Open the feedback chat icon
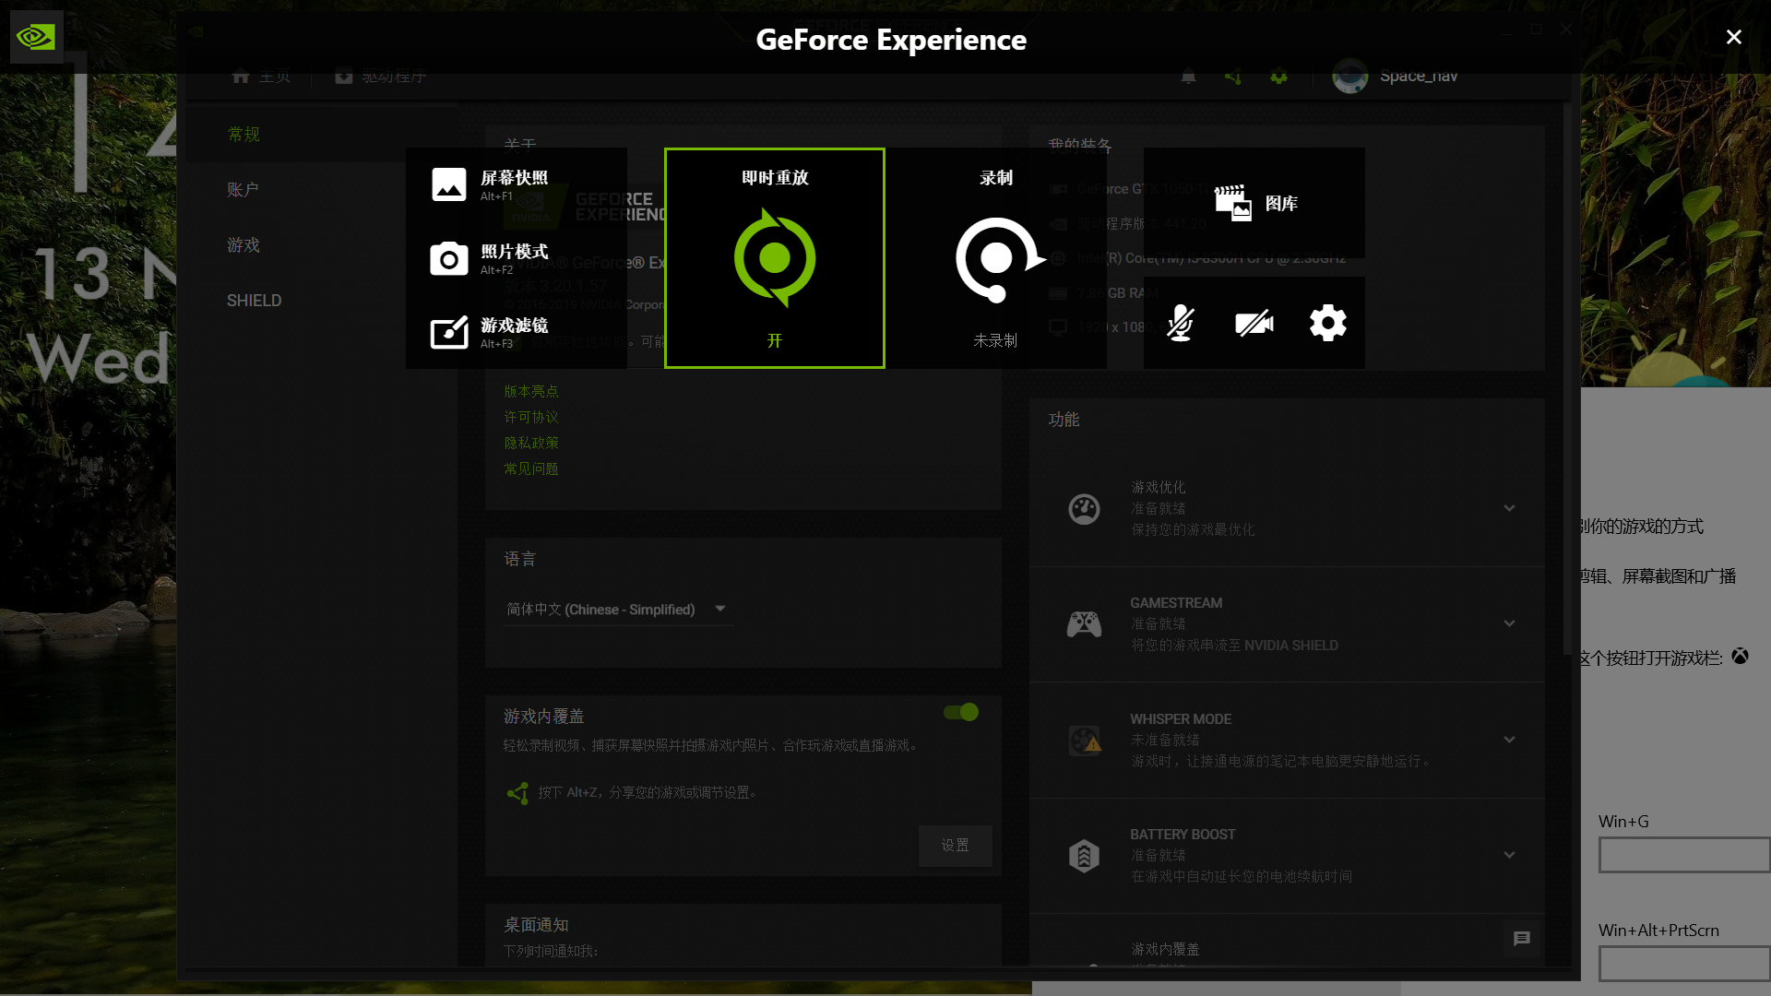The height and width of the screenshot is (996, 1771). pyautogui.click(x=1522, y=939)
